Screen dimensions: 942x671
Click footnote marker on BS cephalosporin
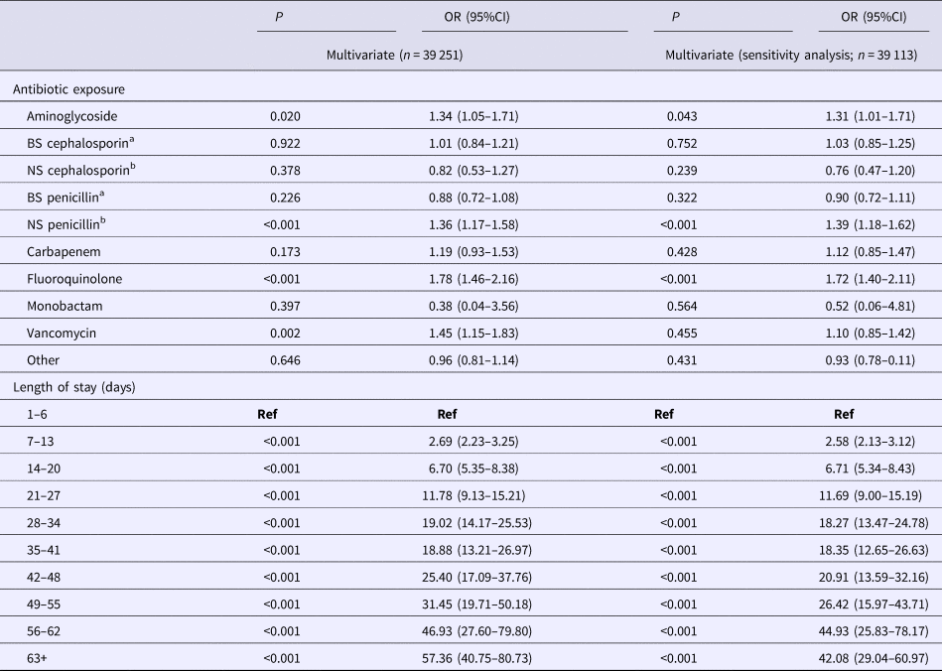click(121, 139)
